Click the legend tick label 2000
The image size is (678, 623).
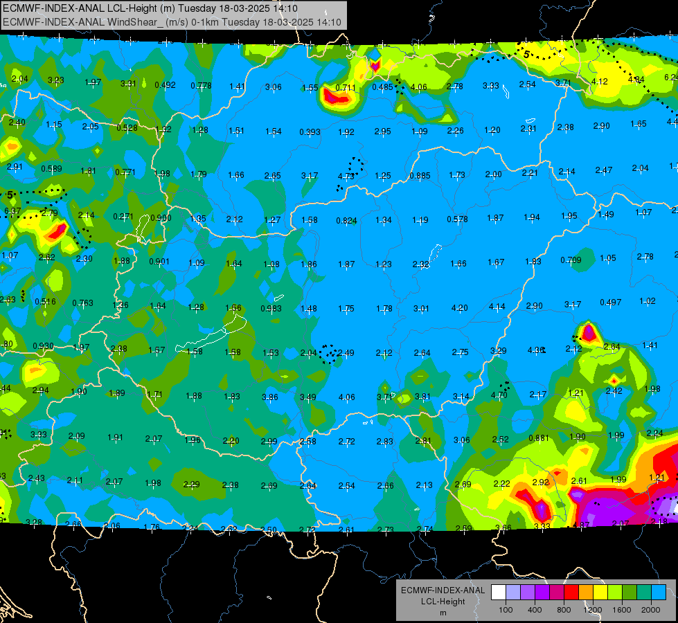click(x=650, y=610)
